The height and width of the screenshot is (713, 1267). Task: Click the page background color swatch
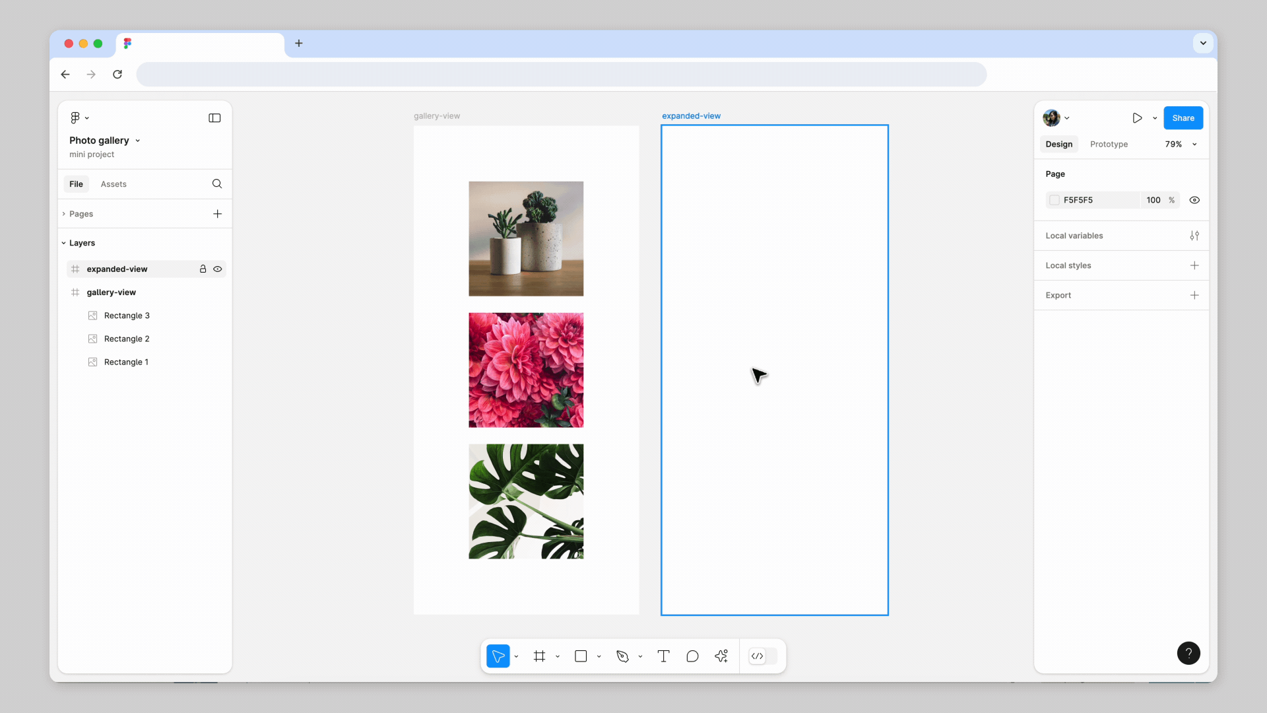point(1055,200)
